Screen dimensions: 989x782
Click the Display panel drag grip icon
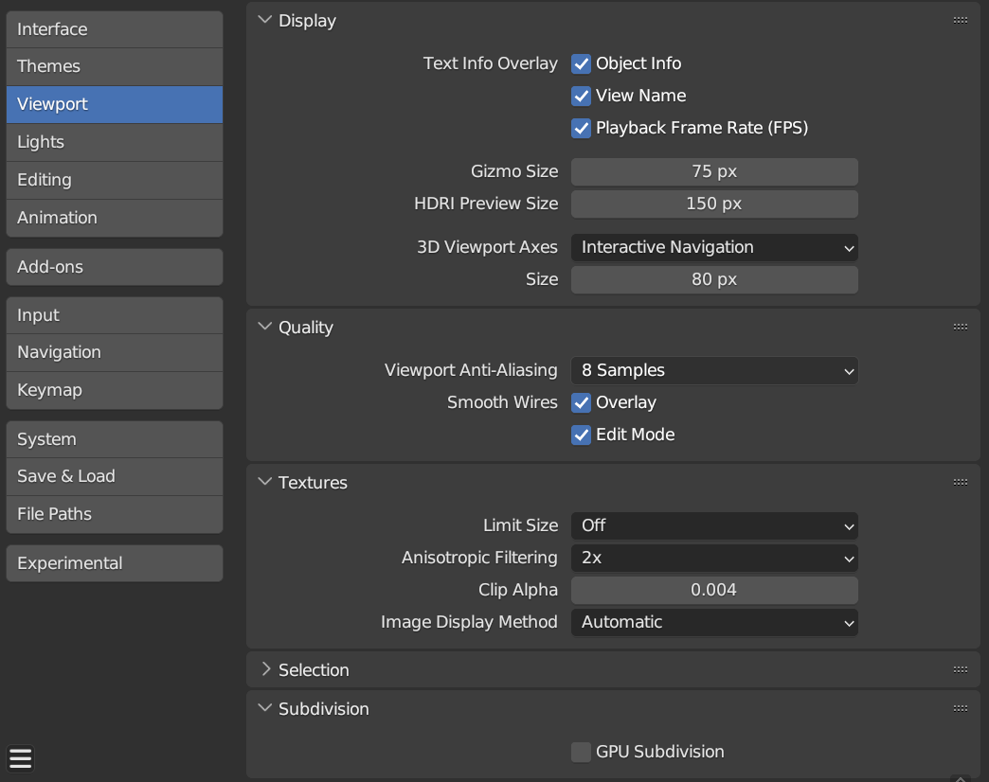click(x=960, y=20)
